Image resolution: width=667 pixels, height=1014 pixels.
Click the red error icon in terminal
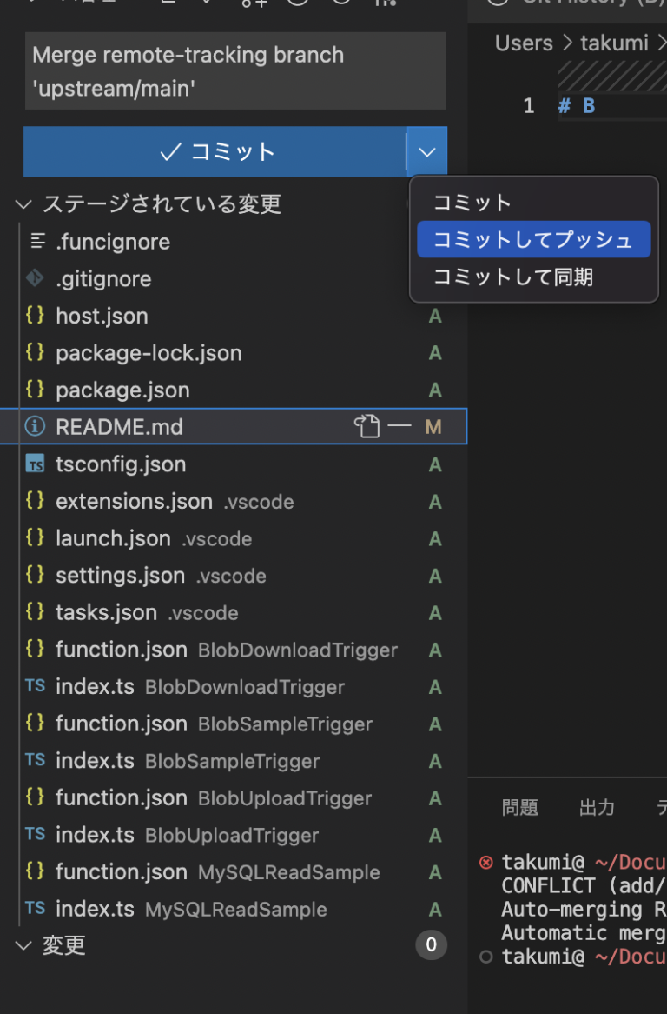click(486, 863)
